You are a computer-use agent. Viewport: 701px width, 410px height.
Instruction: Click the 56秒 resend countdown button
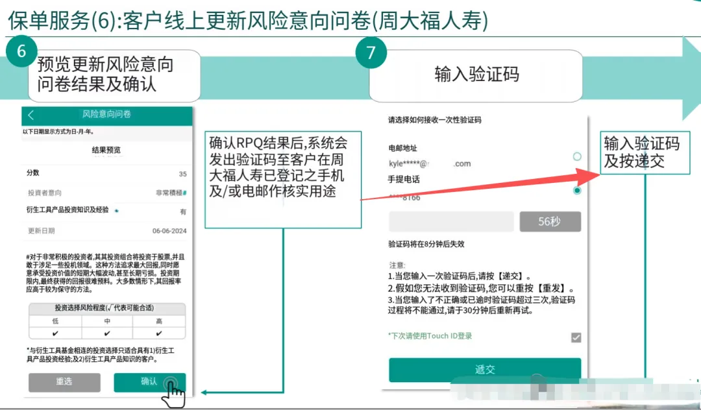550,221
